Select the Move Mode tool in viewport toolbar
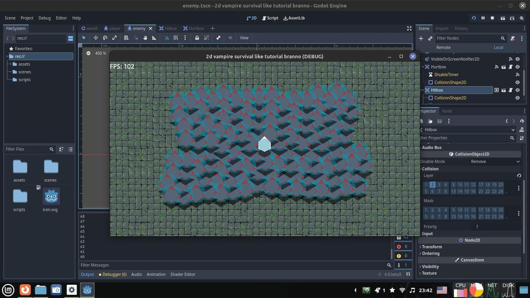This screenshot has width=530, height=298. pyautogui.click(x=96, y=38)
